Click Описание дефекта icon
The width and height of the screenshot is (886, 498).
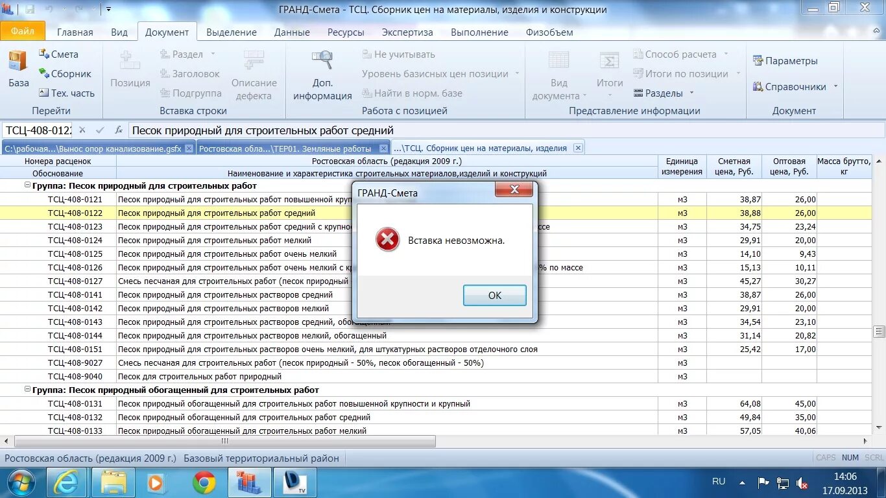coord(254,60)
